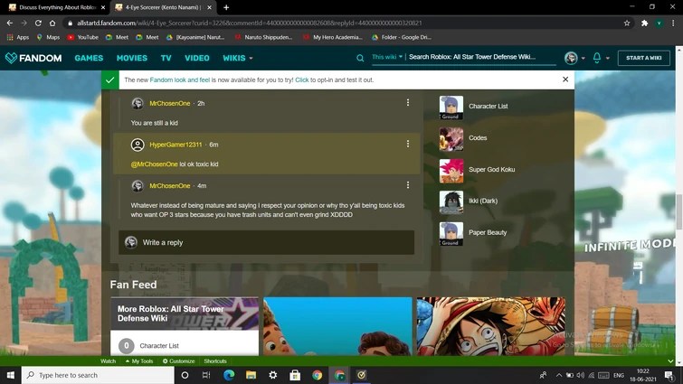This screenshot has width=683, height=384.
Task: Click START A WIKI button
Action: (644, 58)
